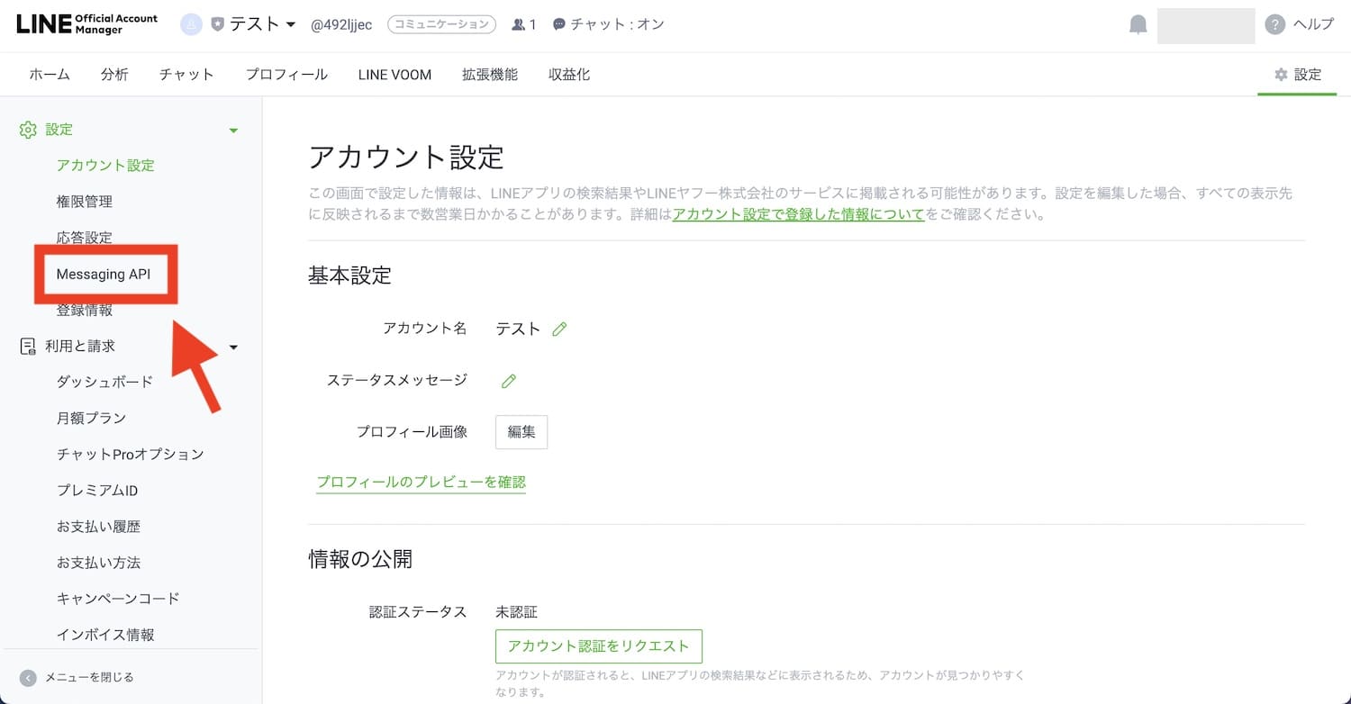The width and height of the screenshot is (1351, 704).
Task: Open キャンペーンコード in the sidebar
Action: (x=118, y=599)
